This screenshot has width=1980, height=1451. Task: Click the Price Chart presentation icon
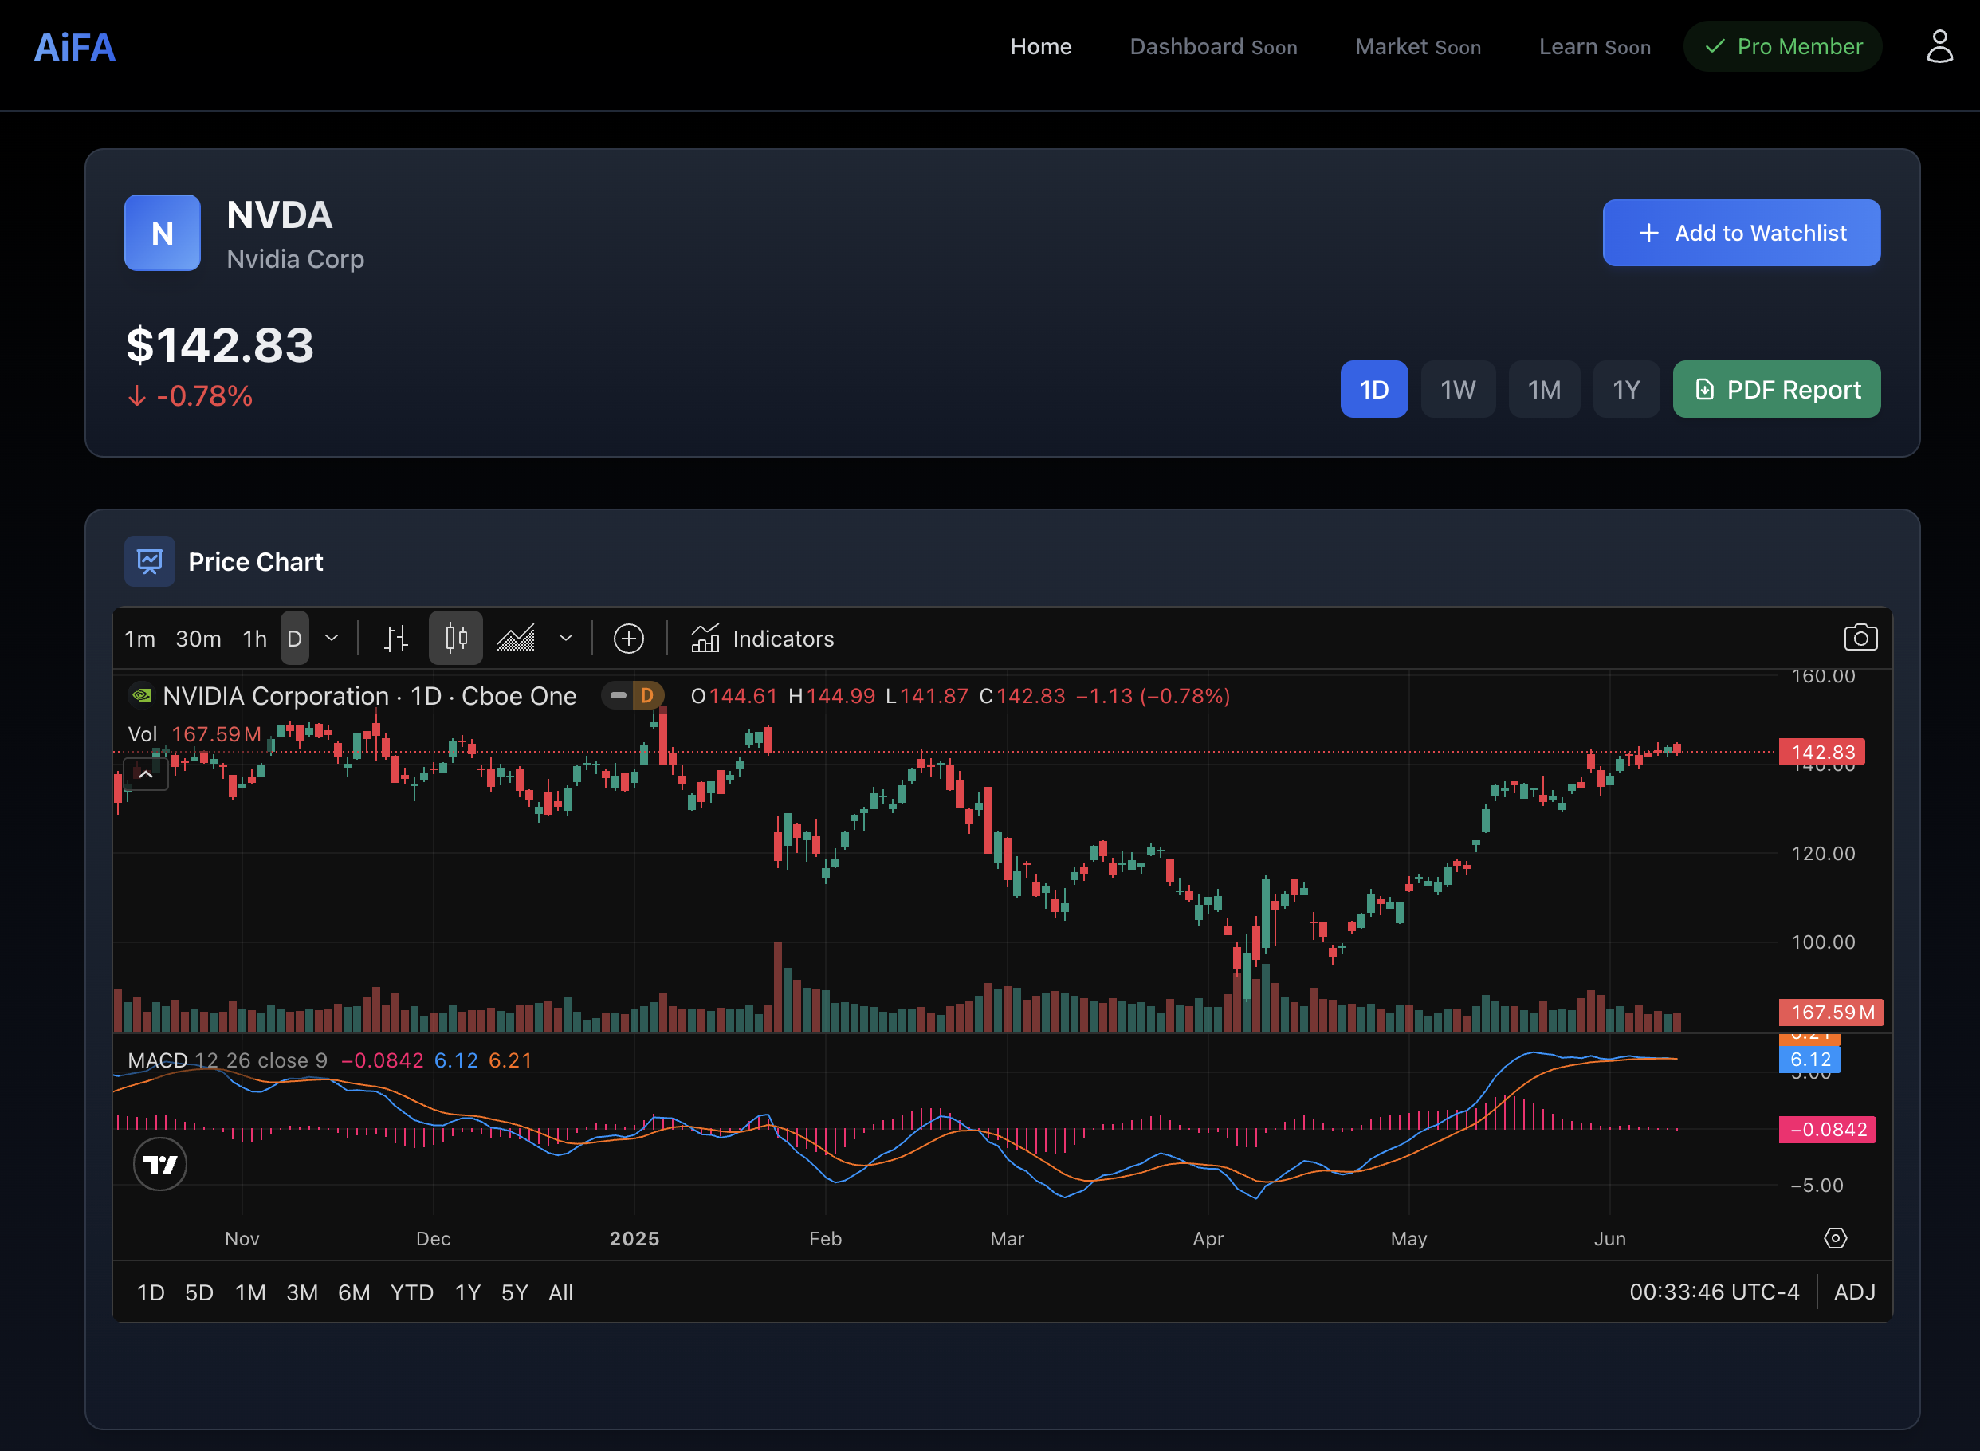[x=150, y=561]
